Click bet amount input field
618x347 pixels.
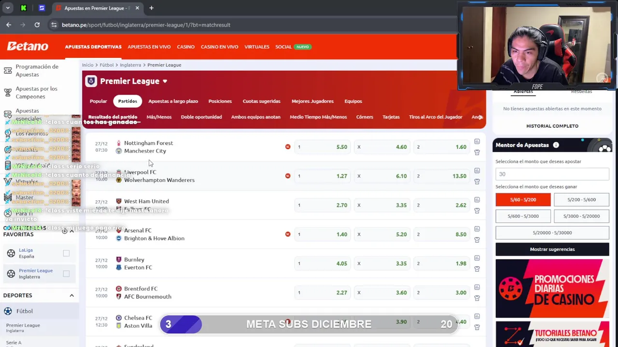[x=552, y=174]
